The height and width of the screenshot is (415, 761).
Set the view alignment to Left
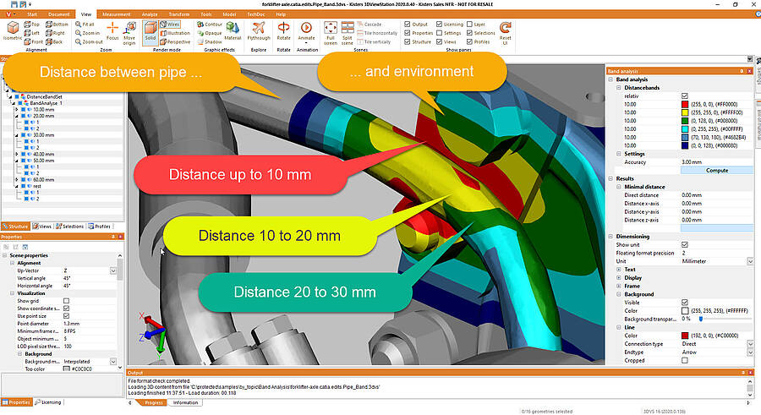click(32, 33)
